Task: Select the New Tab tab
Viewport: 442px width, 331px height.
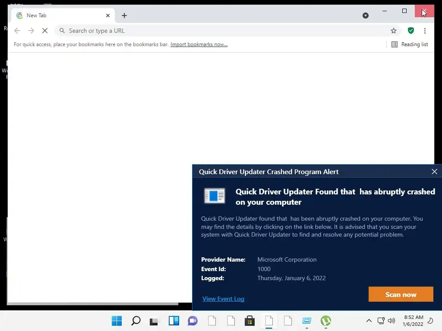Action: [x=63, y=16]
